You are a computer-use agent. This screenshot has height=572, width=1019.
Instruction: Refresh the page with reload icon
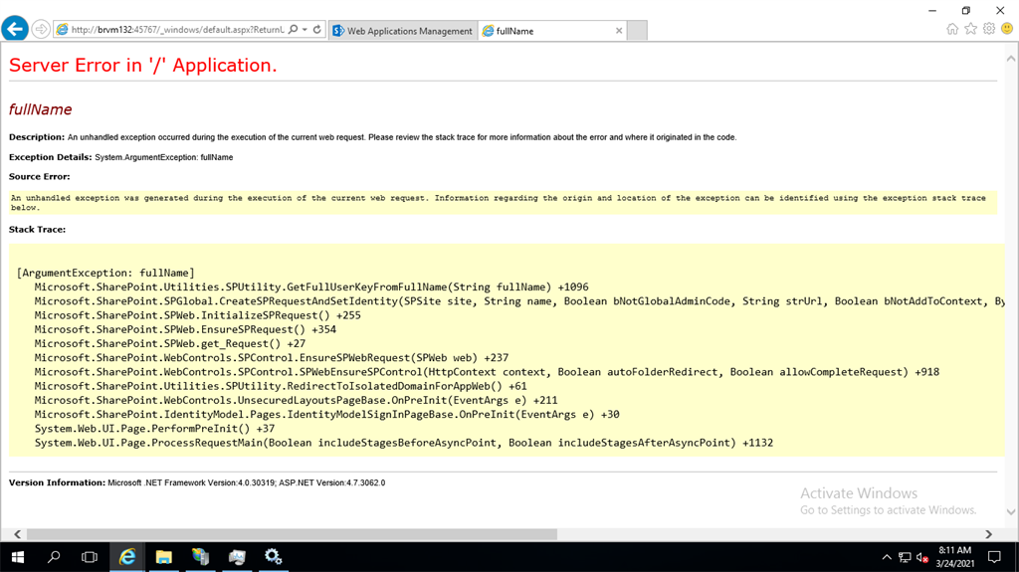pos(317,29)
